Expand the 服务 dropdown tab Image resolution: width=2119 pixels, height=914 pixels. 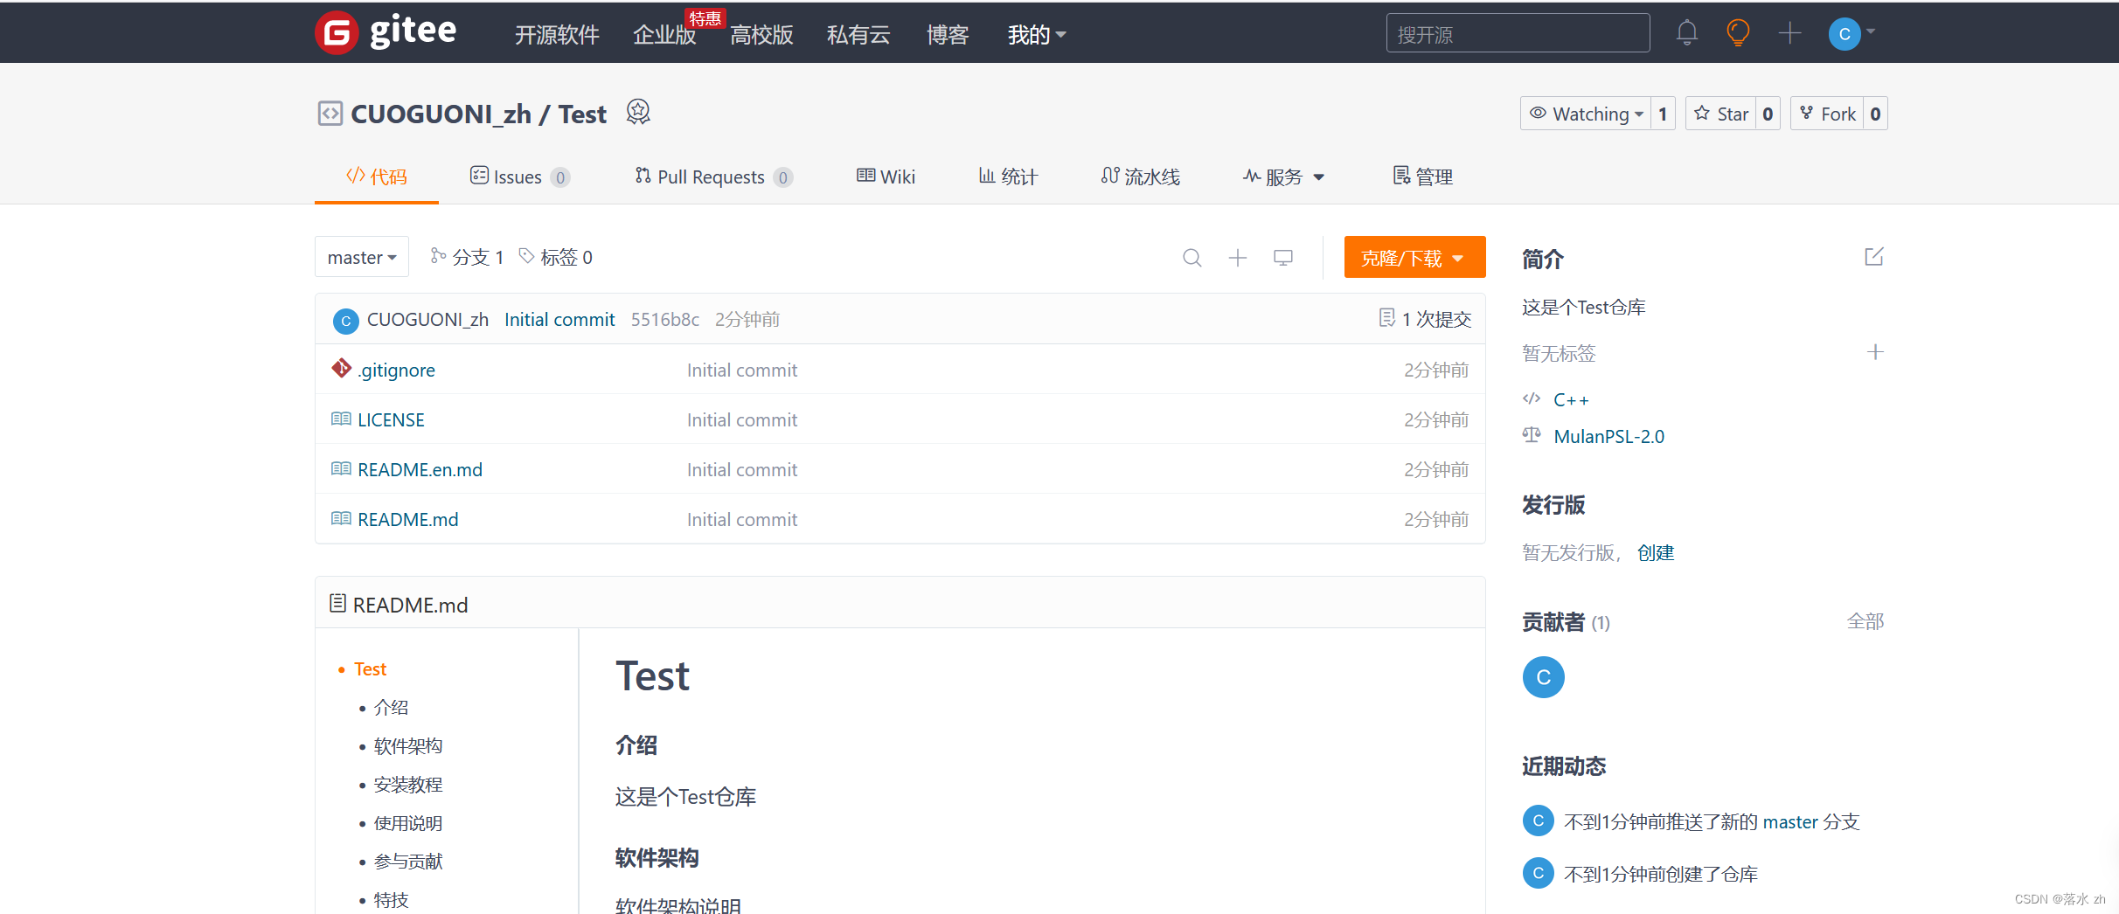(x=1283, y=177)
